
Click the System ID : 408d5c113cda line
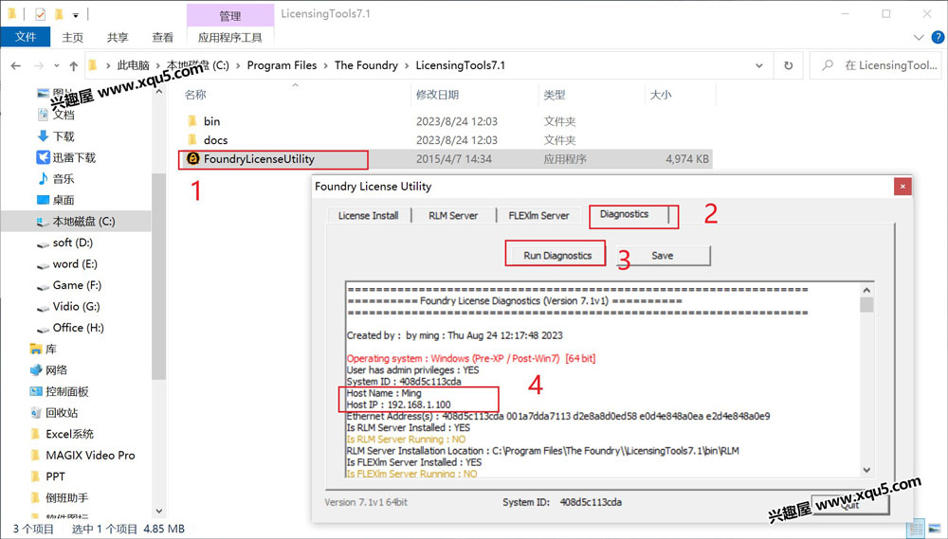coord(404,382)
